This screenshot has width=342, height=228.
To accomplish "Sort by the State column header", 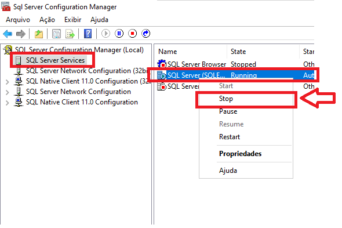I will (x=263, y=52).
